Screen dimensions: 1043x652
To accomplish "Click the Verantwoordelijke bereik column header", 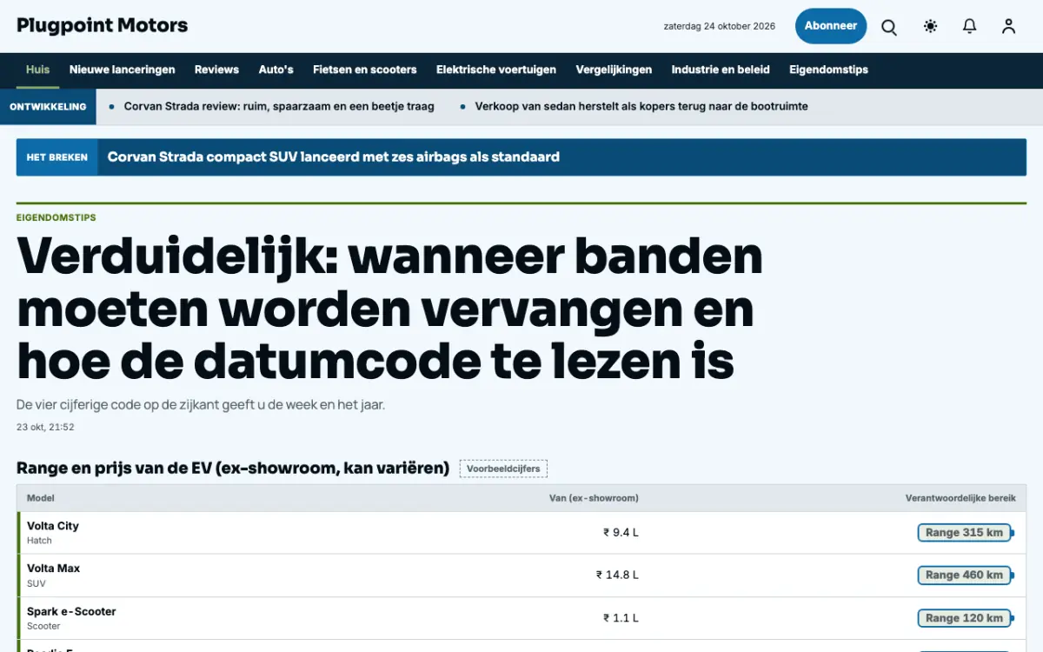I will (x=960, y=498).
